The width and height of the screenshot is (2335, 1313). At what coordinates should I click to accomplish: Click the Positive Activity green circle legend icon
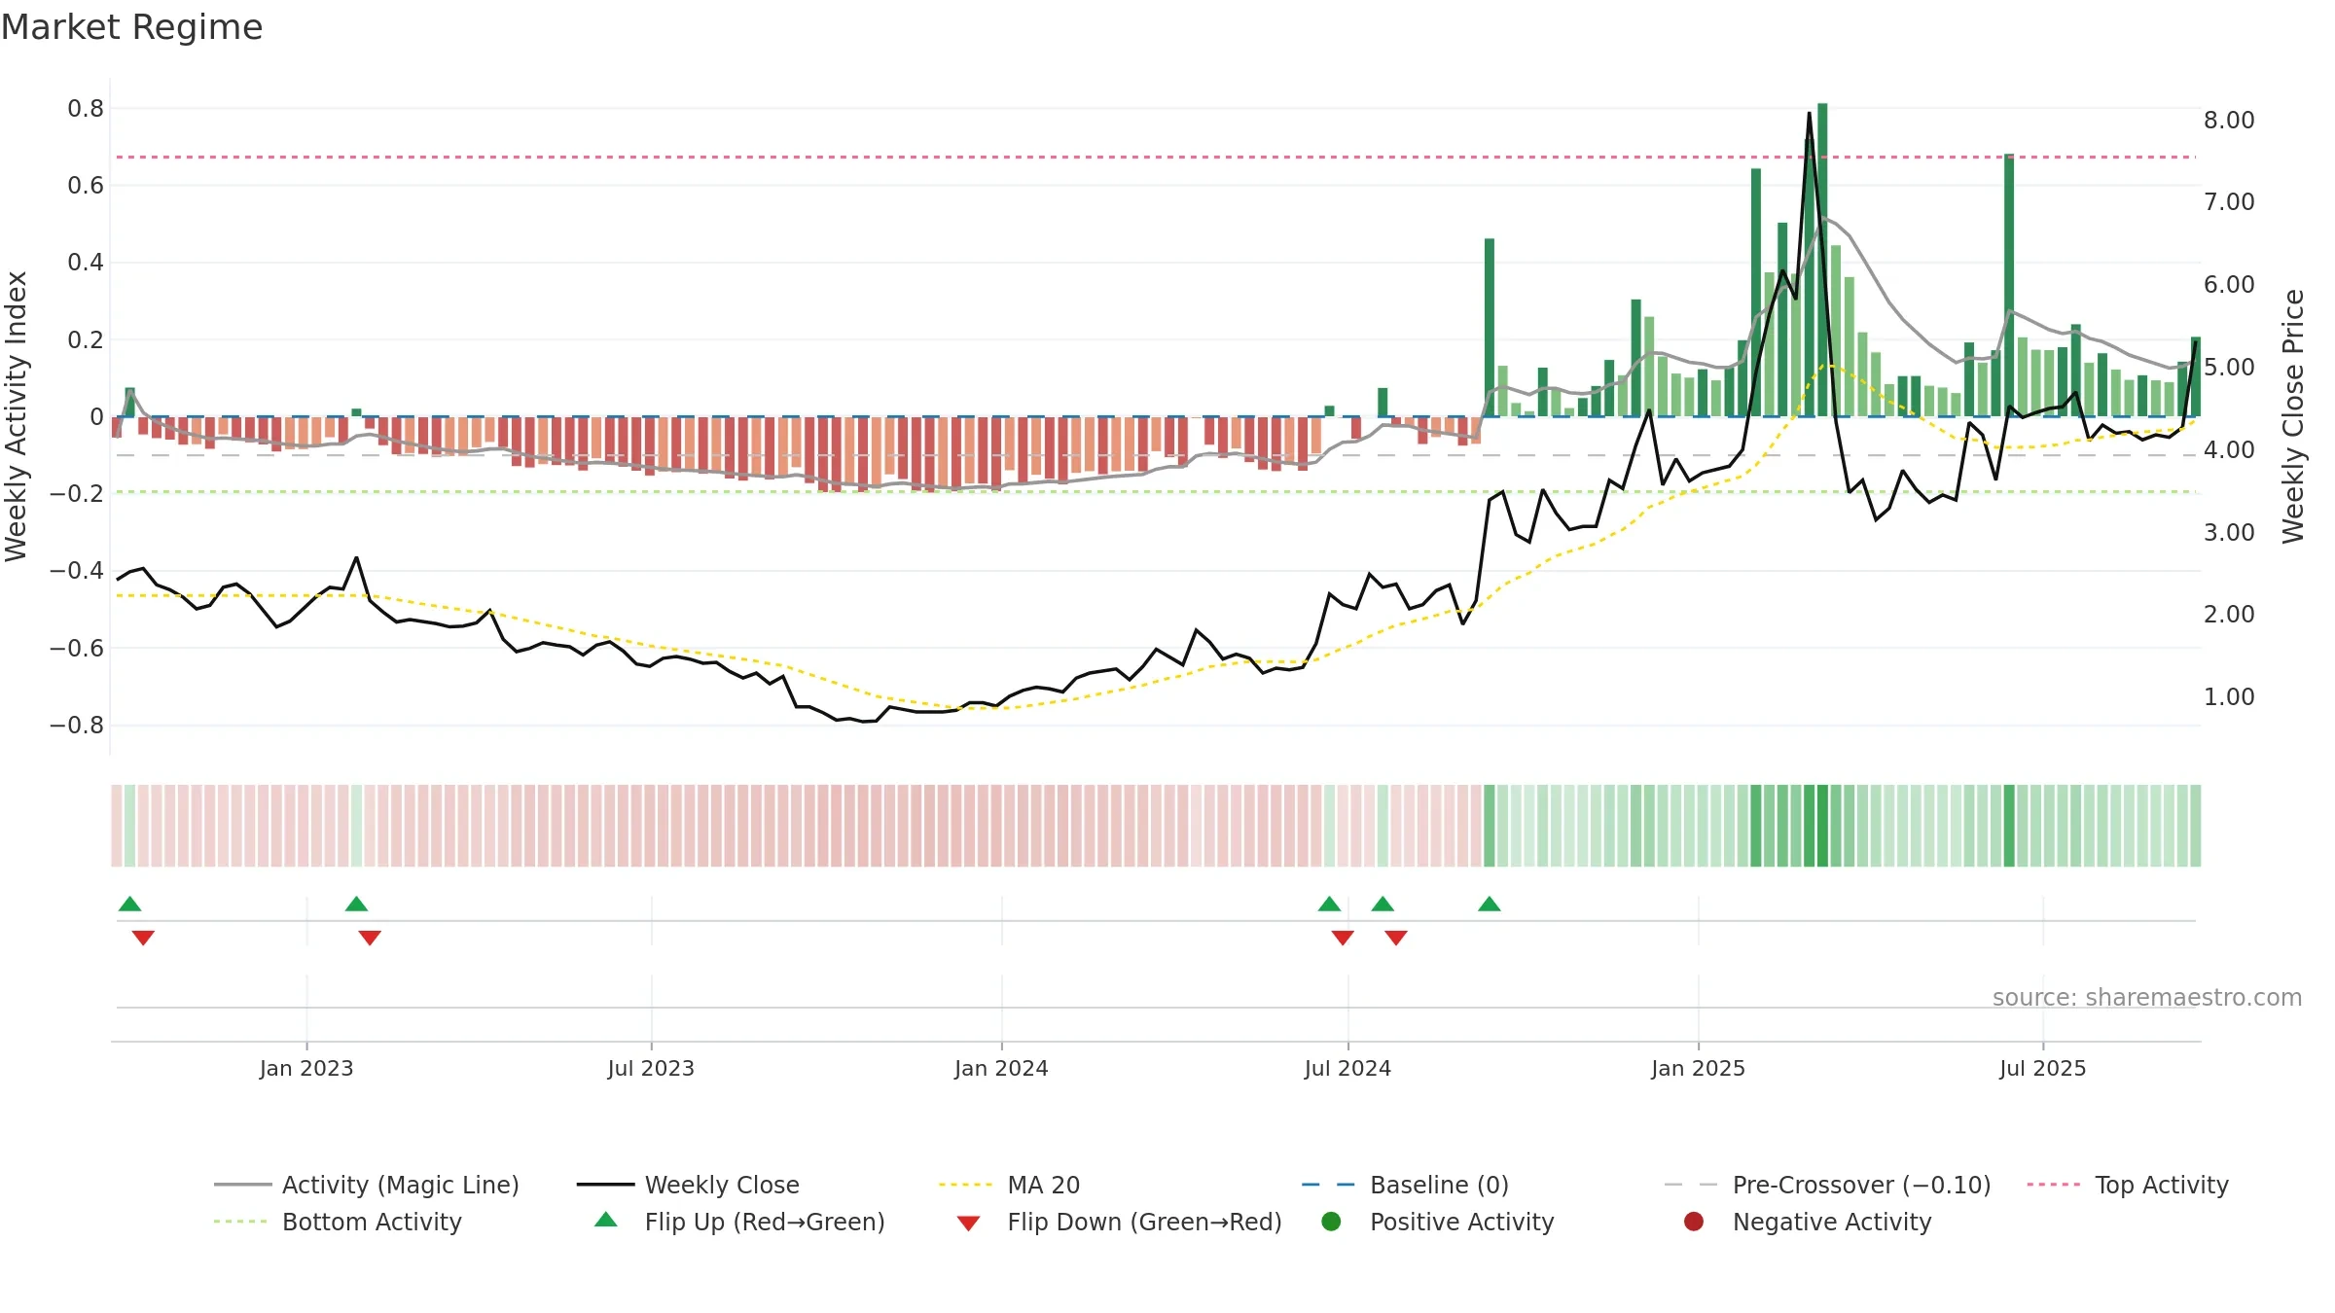(1331, 1221)
